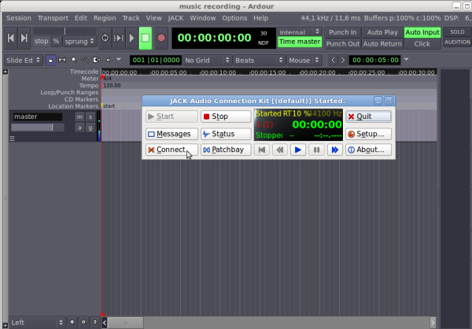Open the Internal sync source dropdown

click(x=300, y=32)
